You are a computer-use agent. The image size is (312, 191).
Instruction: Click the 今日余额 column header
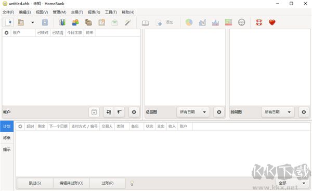pos(74,33)
